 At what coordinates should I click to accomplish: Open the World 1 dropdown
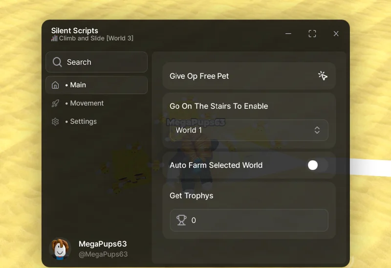[249, 130]
